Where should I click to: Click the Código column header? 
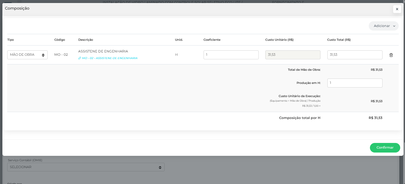[x=60, y=40]
